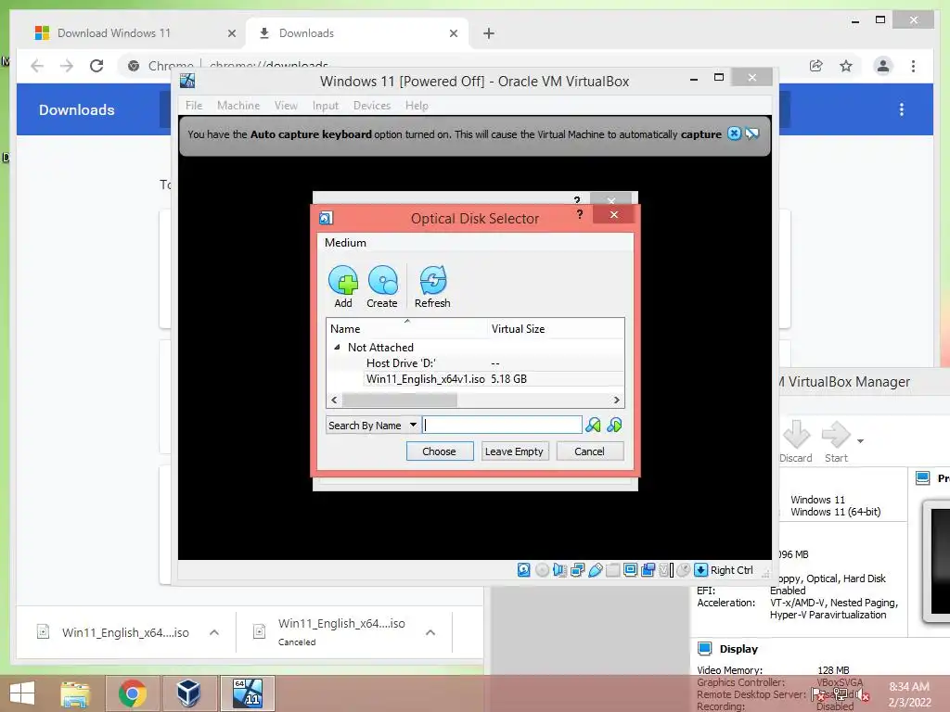Click mouse integration icon in status bar
Viewport: 950px width, 712px height.
tap(684, 570)
